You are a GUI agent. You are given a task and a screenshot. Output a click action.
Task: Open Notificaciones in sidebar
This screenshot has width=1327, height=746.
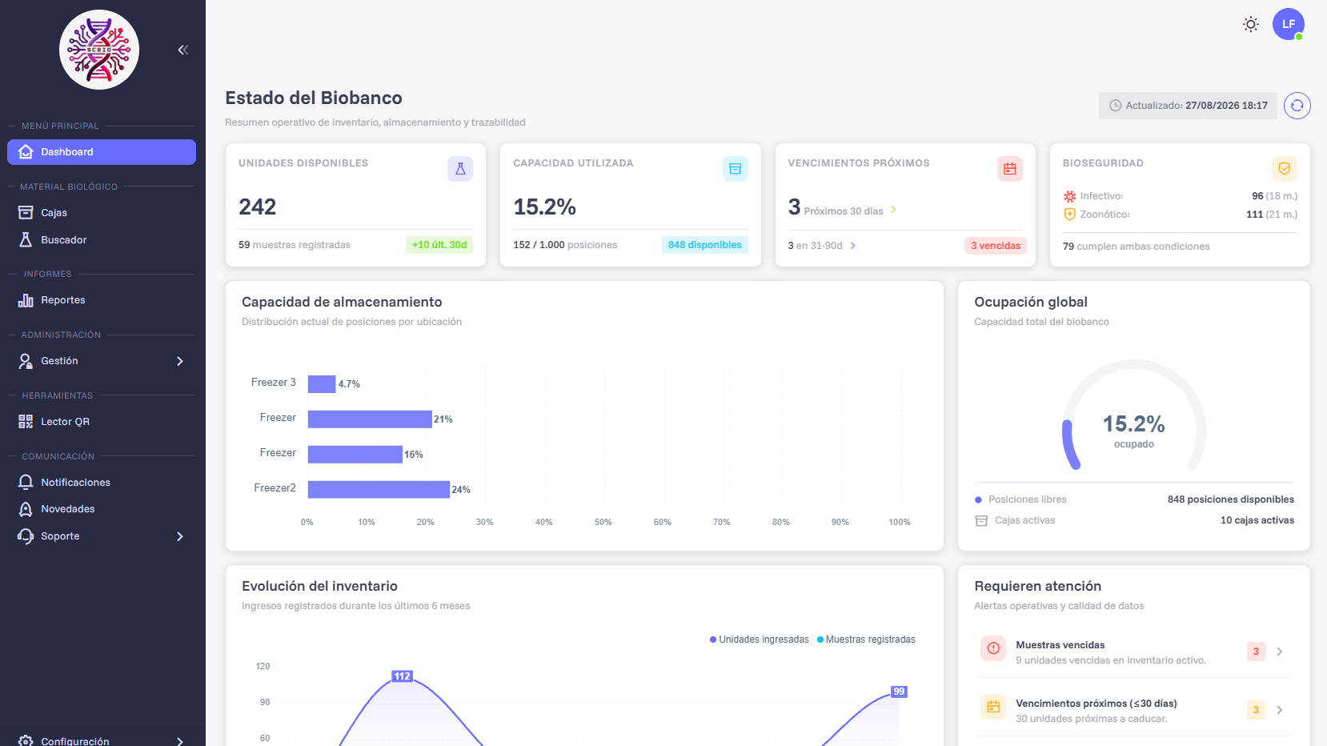coord(102,483)
